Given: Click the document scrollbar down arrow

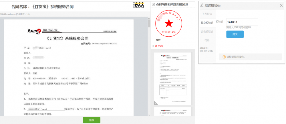Looking at the screenshot, I should (x=149, y=115).
